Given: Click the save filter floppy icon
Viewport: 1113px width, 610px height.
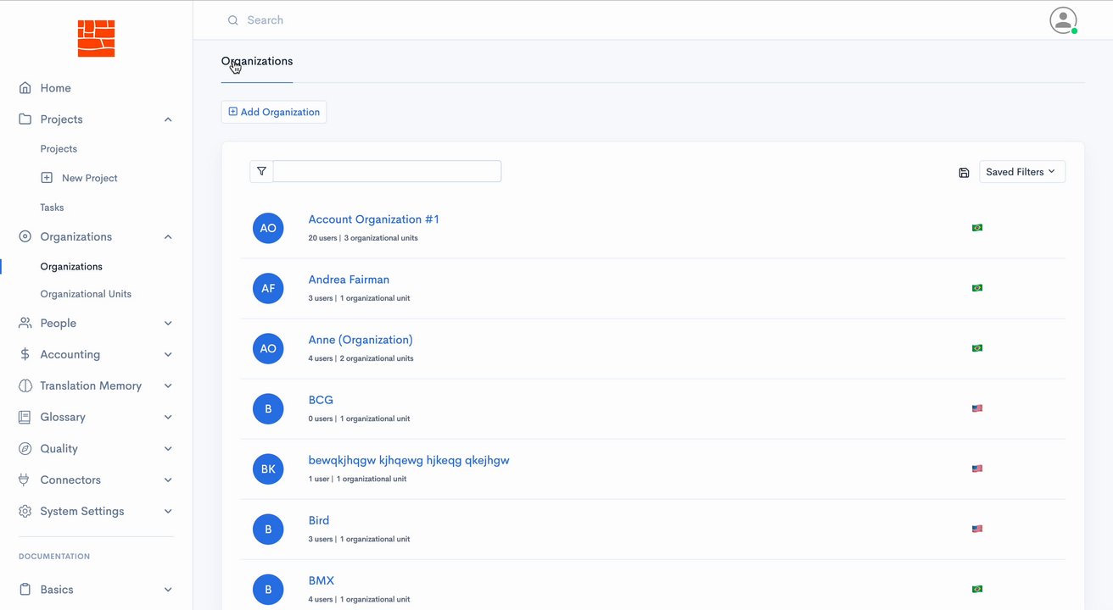Looking at the screenshot, I should (x=964, y=173).
